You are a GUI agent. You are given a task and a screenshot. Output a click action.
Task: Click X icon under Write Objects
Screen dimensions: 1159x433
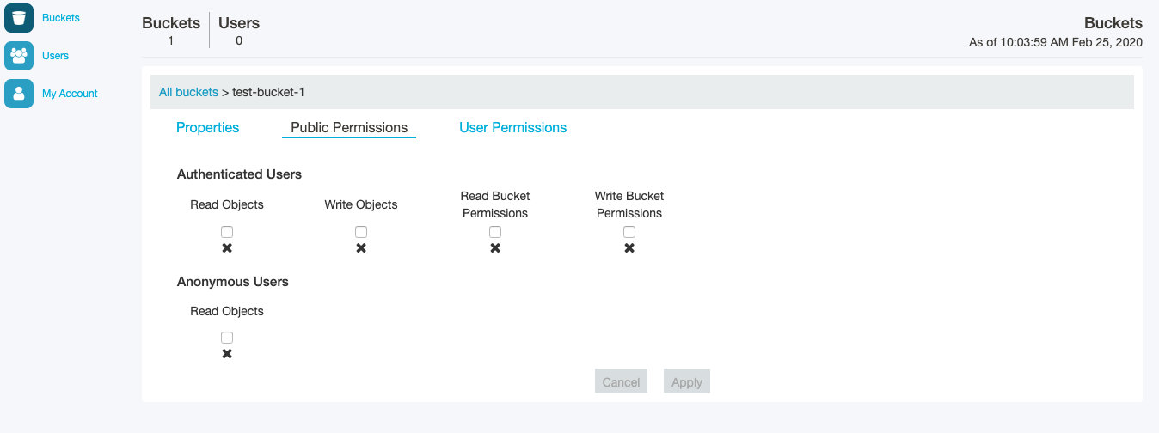tap(361, 248)
